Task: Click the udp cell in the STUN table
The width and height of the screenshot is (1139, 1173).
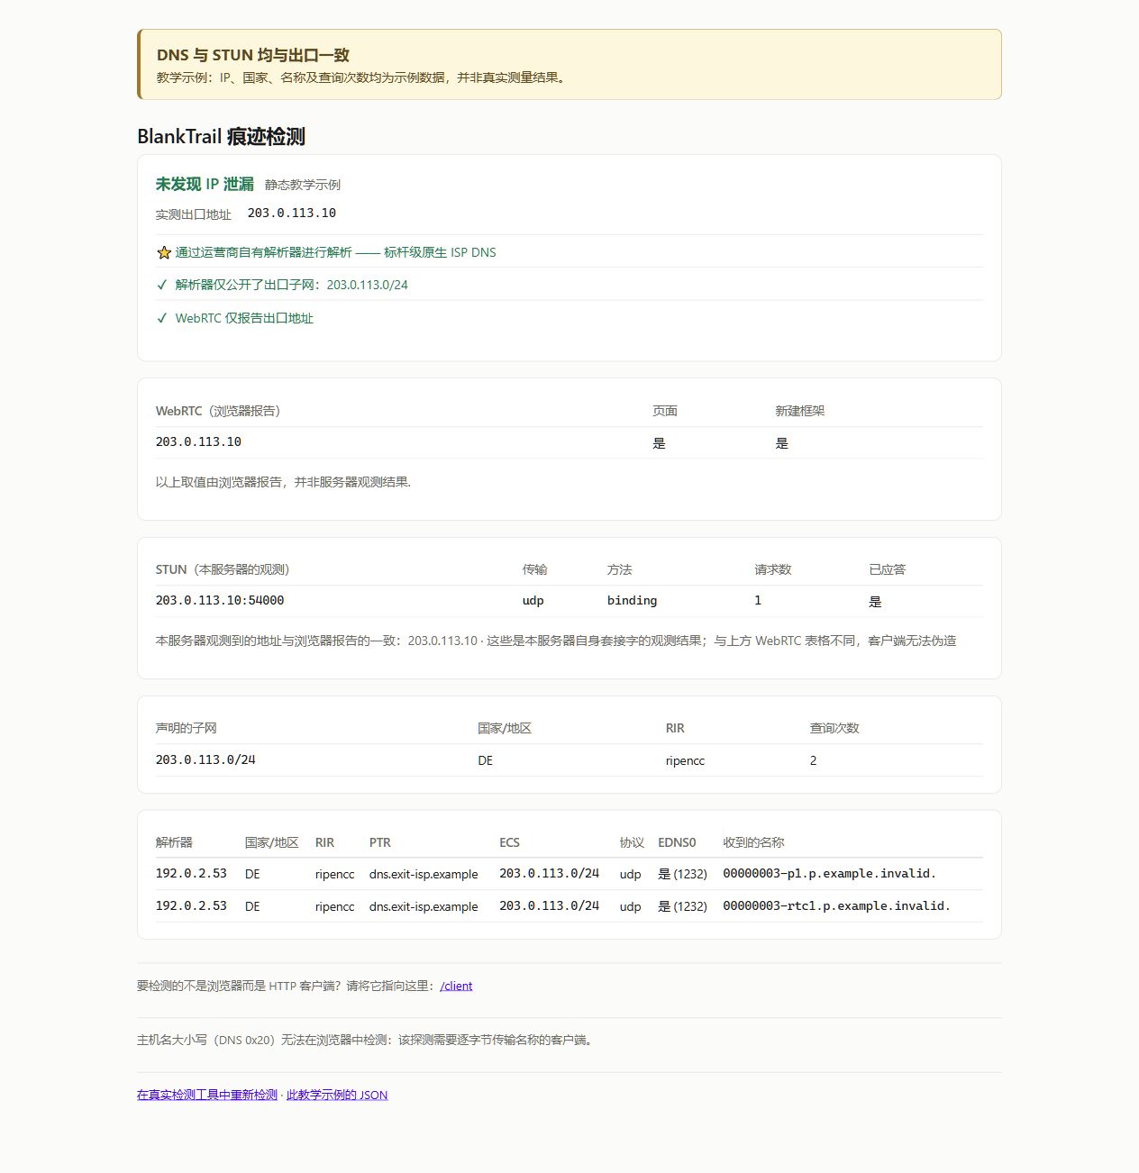Action: pos(533,601)
